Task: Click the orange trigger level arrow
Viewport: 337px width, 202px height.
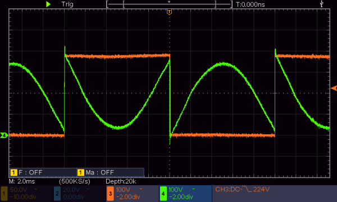Action: (x=334, y=88)
